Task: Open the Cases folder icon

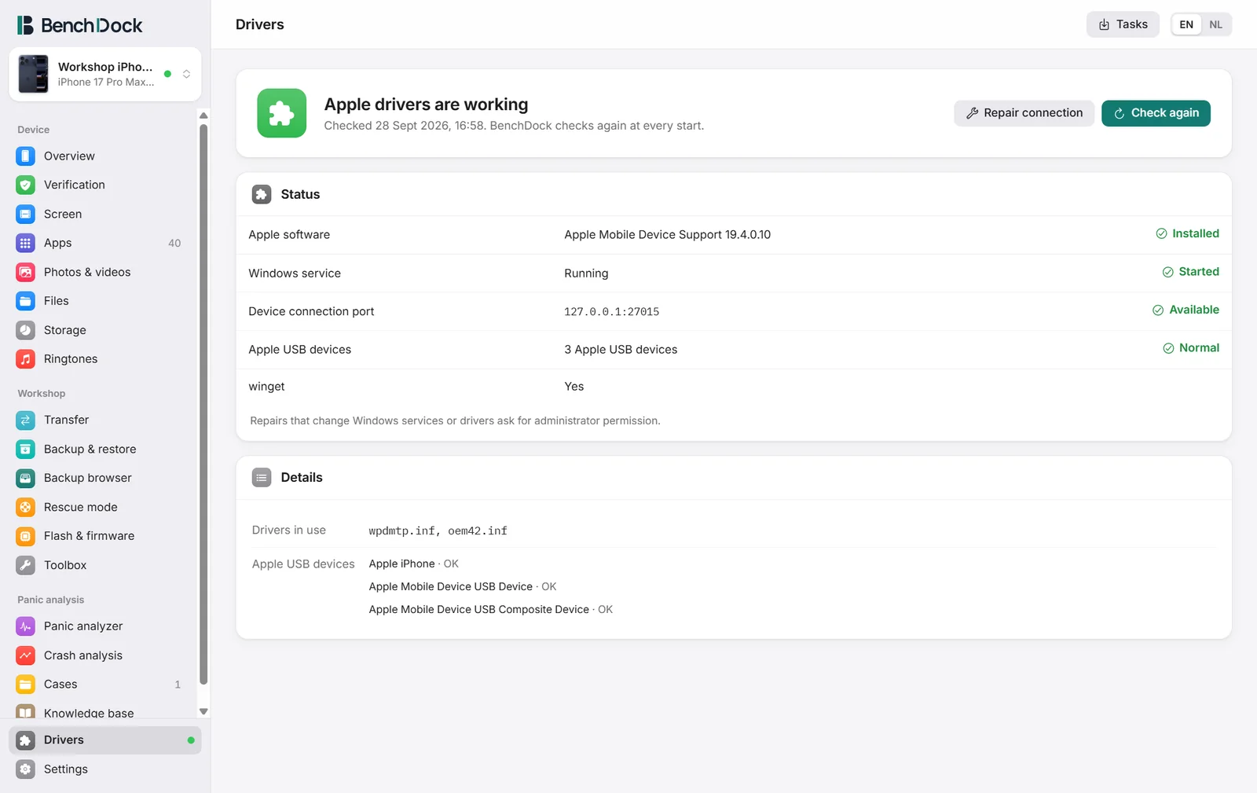Action: (x=26, y=685)
